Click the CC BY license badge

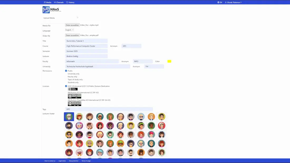click(x=74, y=96)
